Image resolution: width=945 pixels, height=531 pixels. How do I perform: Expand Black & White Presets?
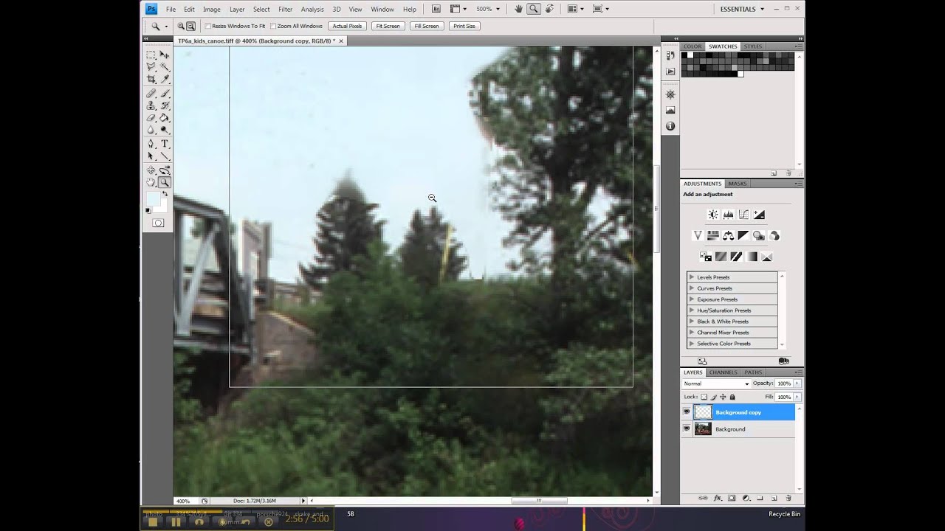coord(692,322)
